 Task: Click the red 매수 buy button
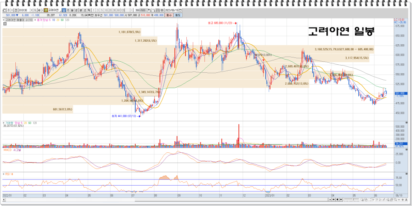coord(169,15)
